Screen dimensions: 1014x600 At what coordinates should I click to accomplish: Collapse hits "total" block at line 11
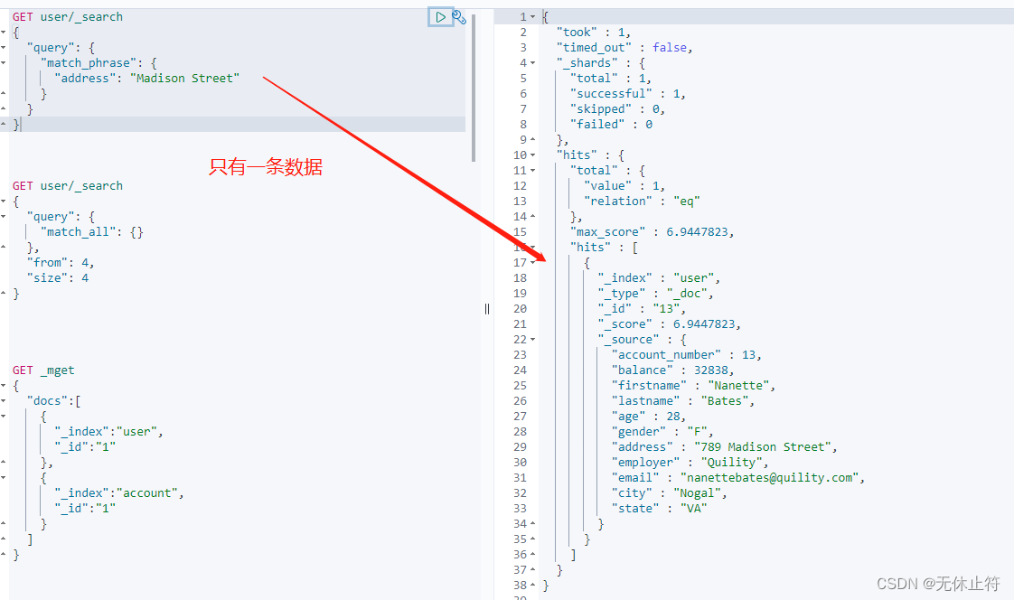click(x=533, y=171)
